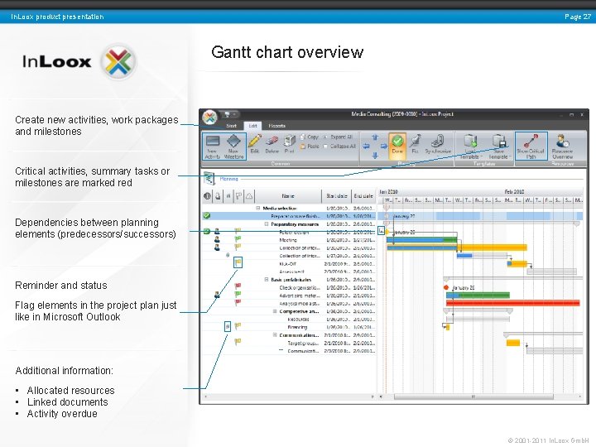Click the resource person icon on Meeting row

pyautogui.click(x=217, y=239)
